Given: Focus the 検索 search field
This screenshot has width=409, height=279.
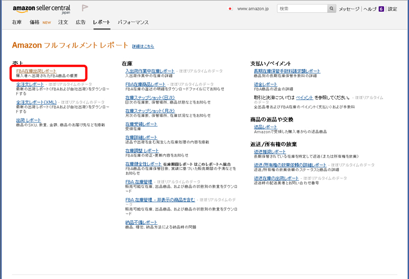Looking at the screenshot, I should pyautogui.click(x=302, y=9).
